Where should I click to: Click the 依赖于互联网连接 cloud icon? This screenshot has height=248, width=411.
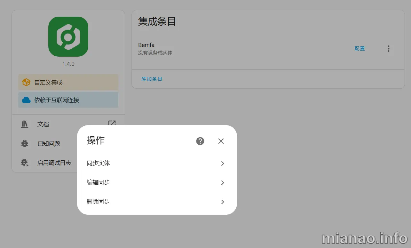26,100
